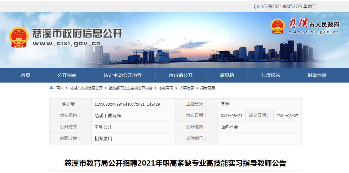349x173 pixels.
Task: Click the 索引号 label cell
Action: point(71,104)
